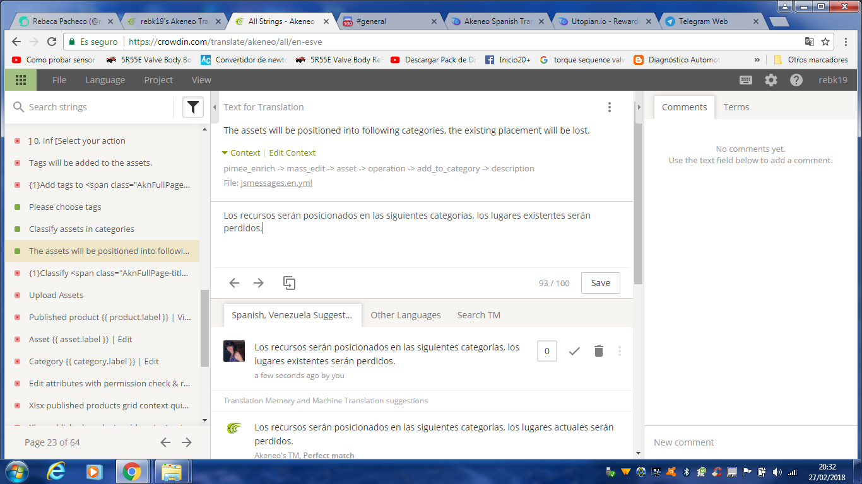862x484 pixels.
Task: Open the help question mark icon
Action: pyautogui.click(x=796, y=80)
